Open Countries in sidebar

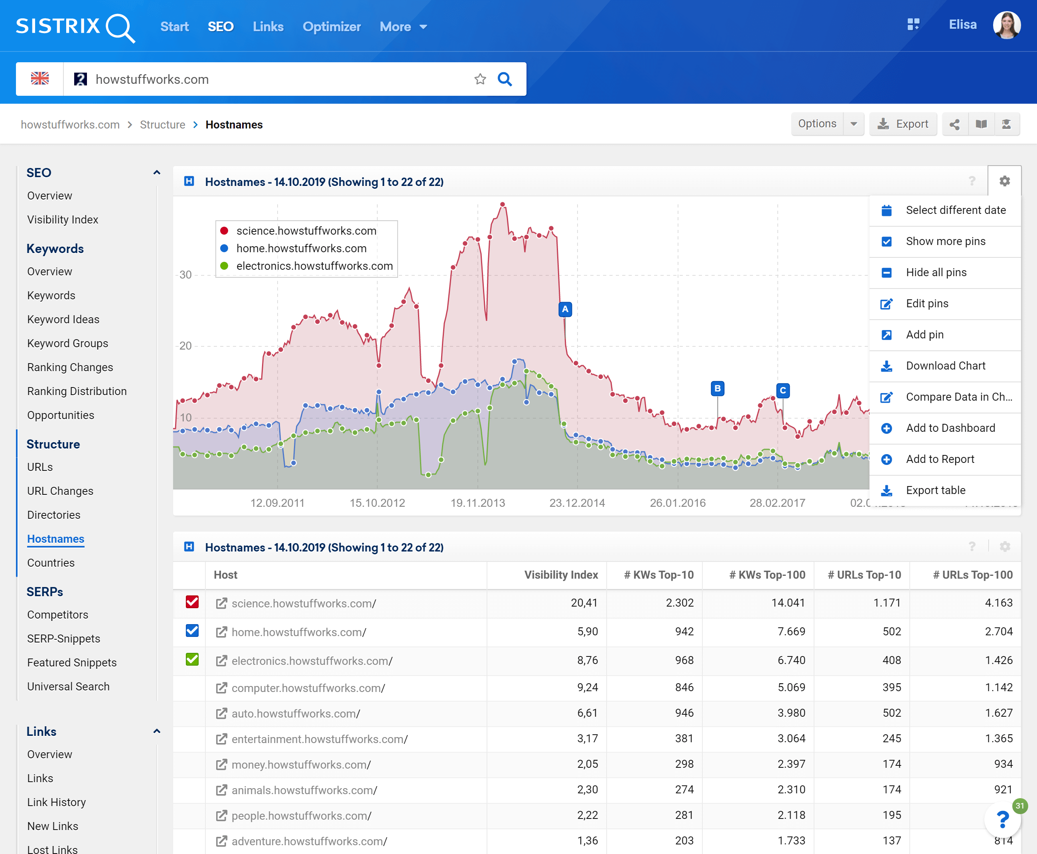[x=51, y=563]
